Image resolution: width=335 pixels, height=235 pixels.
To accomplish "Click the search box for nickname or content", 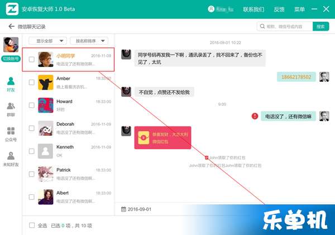I will (x=285, y=26).
